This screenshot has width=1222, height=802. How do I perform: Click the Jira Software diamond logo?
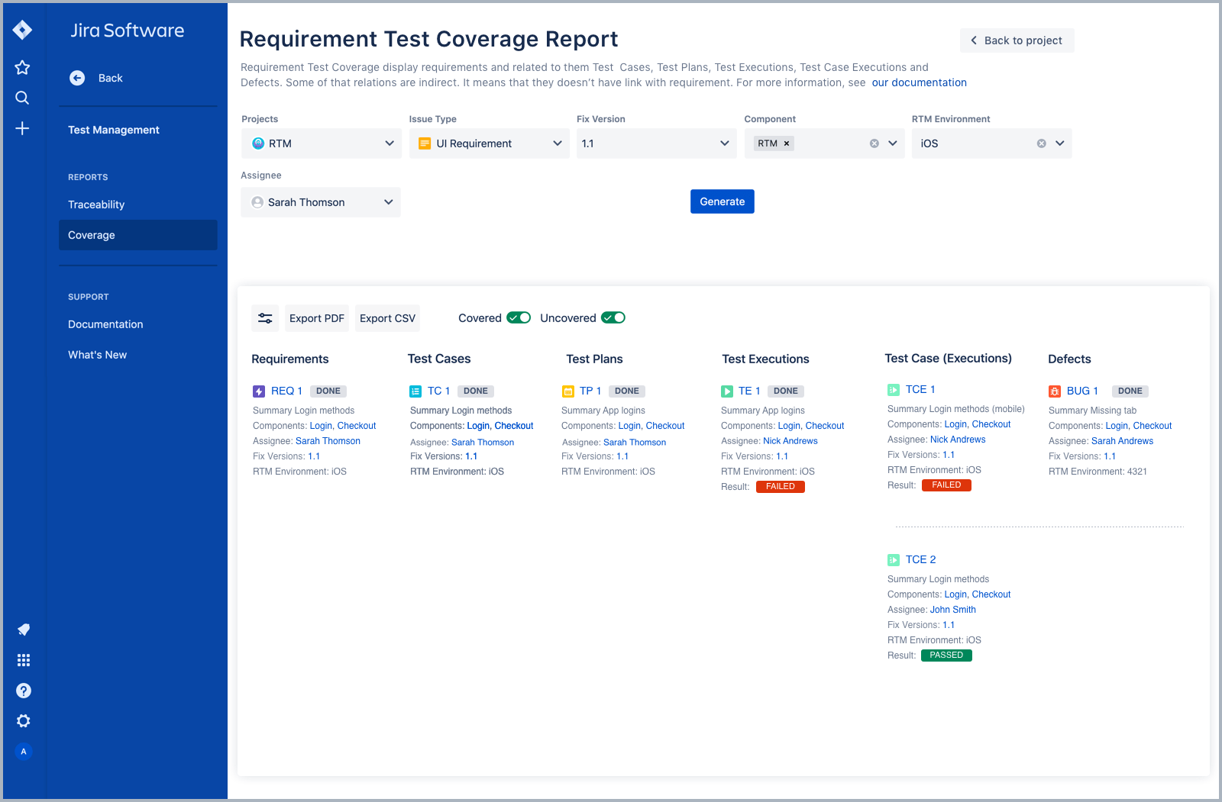[22, 29]
